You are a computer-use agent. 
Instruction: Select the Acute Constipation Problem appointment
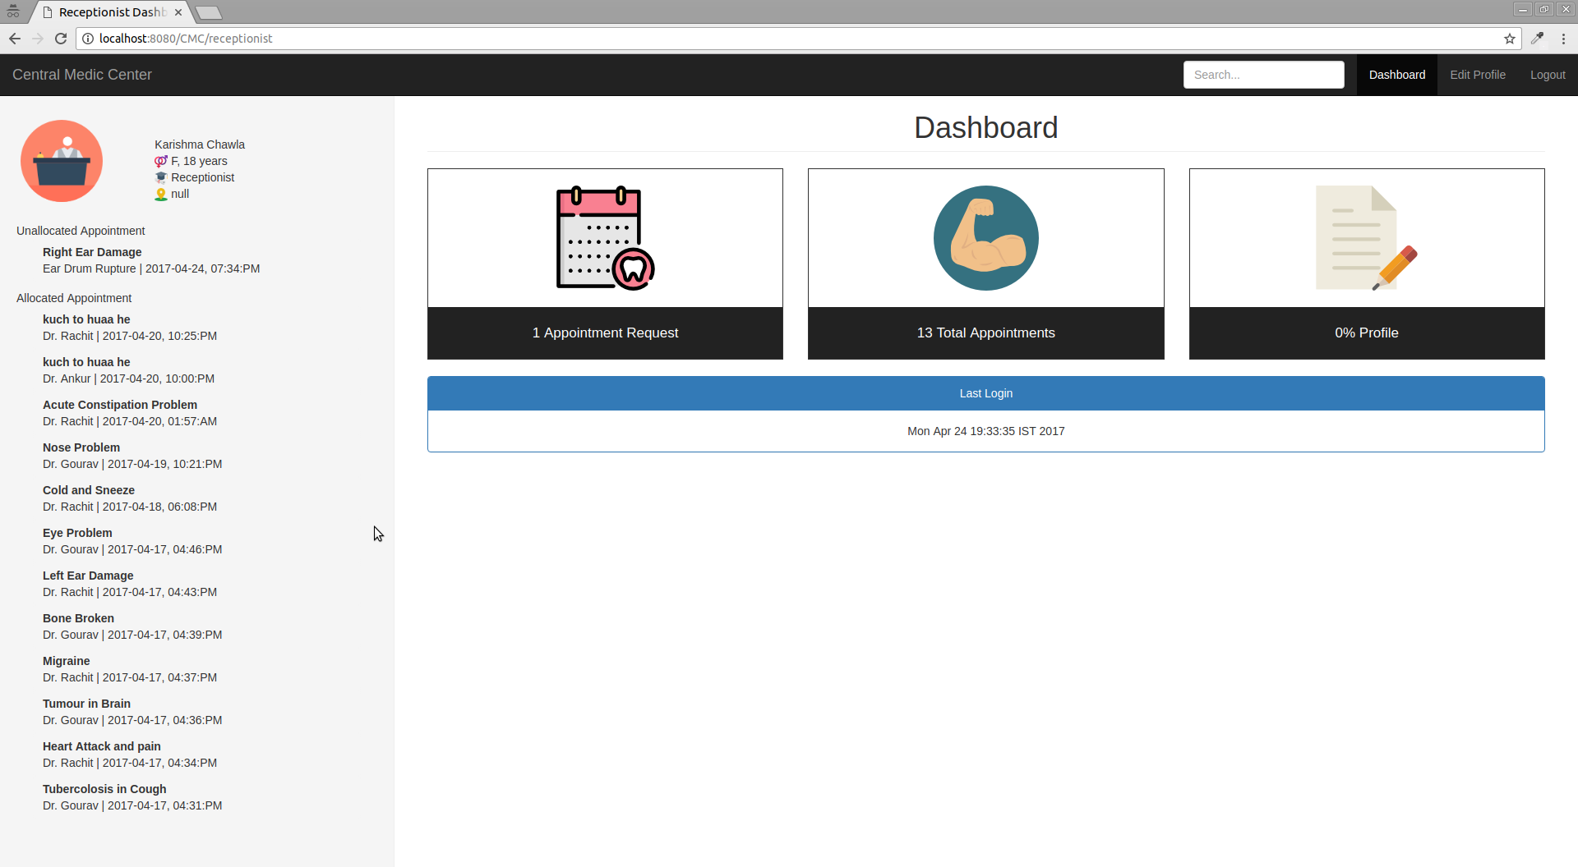[120, 405]
